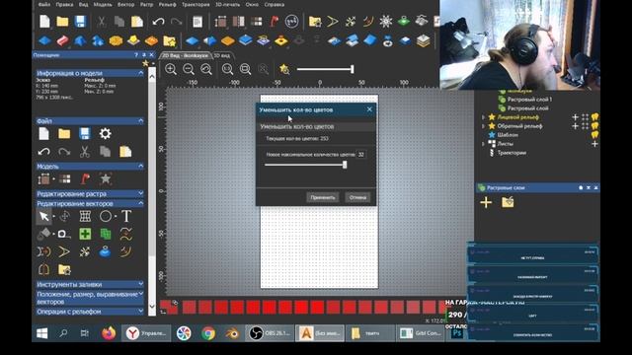Click the grid envelope distortion tool icon
Screen dimensions: 632x355
[x=85, y=216]
